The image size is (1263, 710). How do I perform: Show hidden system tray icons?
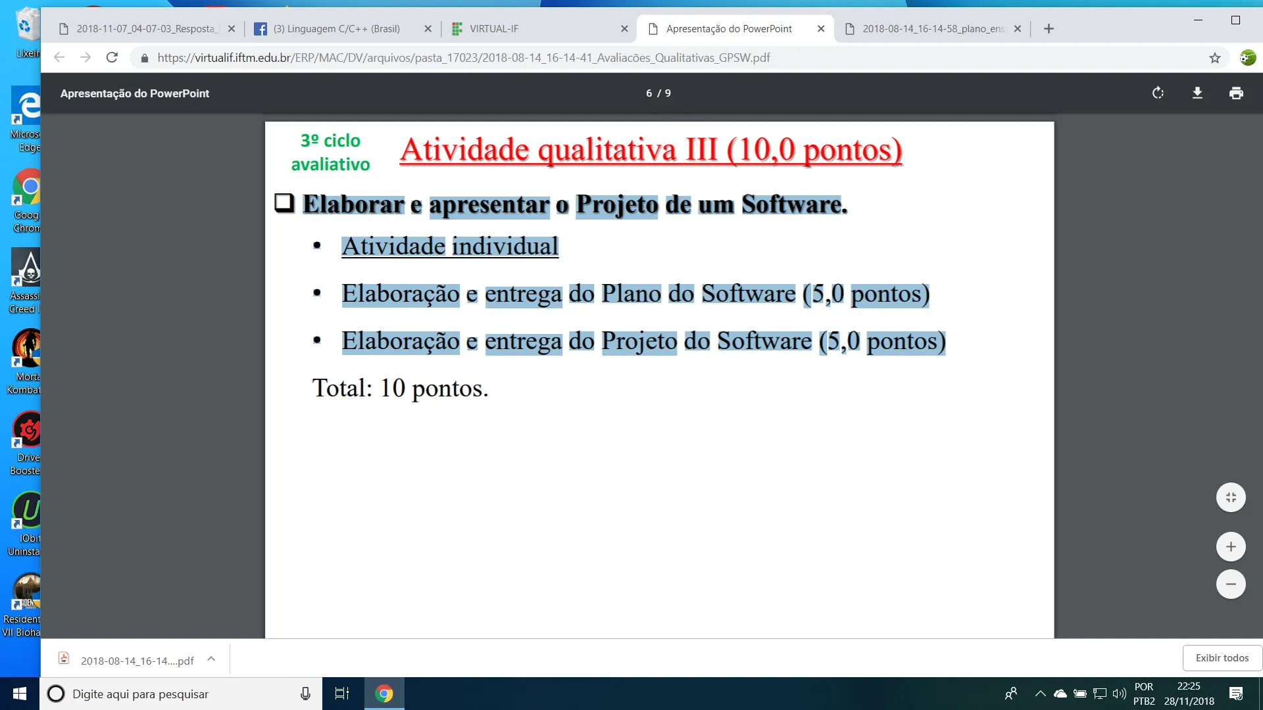[x=1040, y=694]
